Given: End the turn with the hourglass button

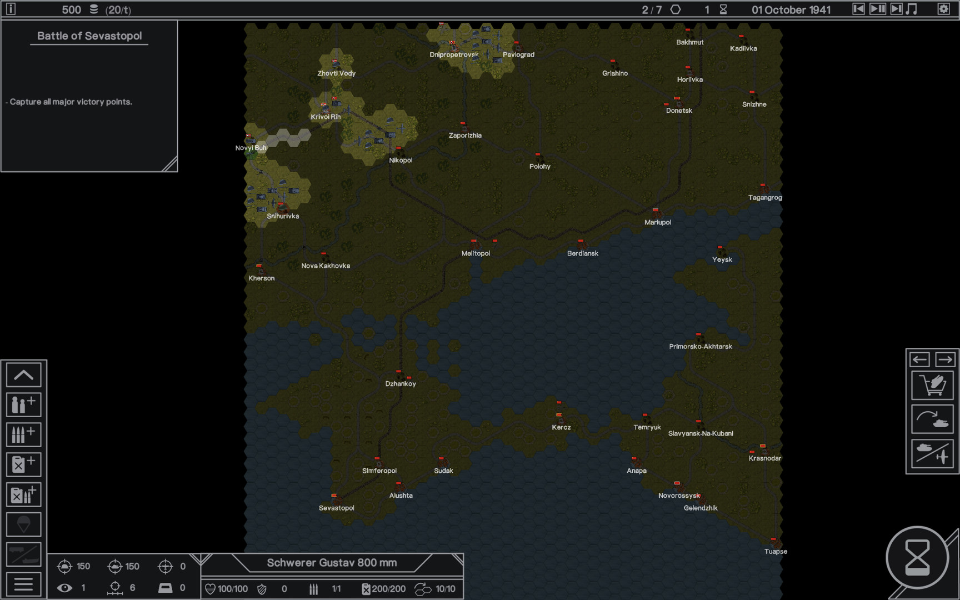Looking at the screenshot, I should coord(917,557).
